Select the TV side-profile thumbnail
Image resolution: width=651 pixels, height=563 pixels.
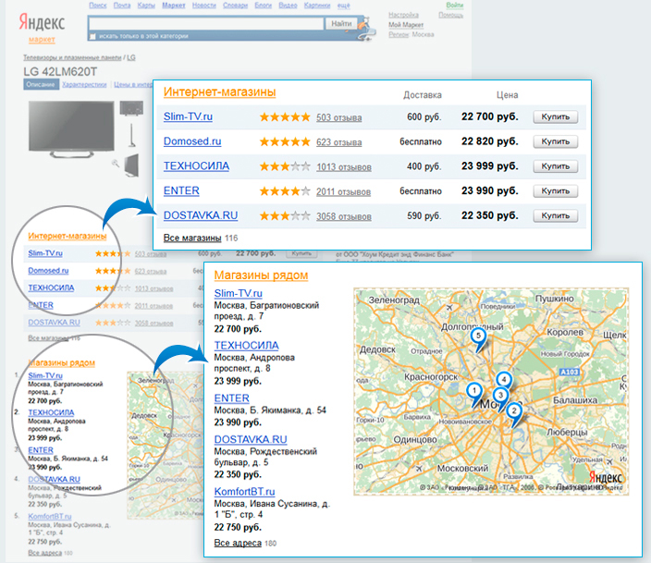[132, 135]
